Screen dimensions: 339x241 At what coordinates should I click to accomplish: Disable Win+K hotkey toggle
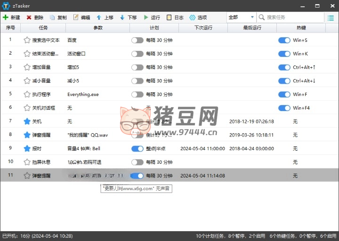point(284,54)
